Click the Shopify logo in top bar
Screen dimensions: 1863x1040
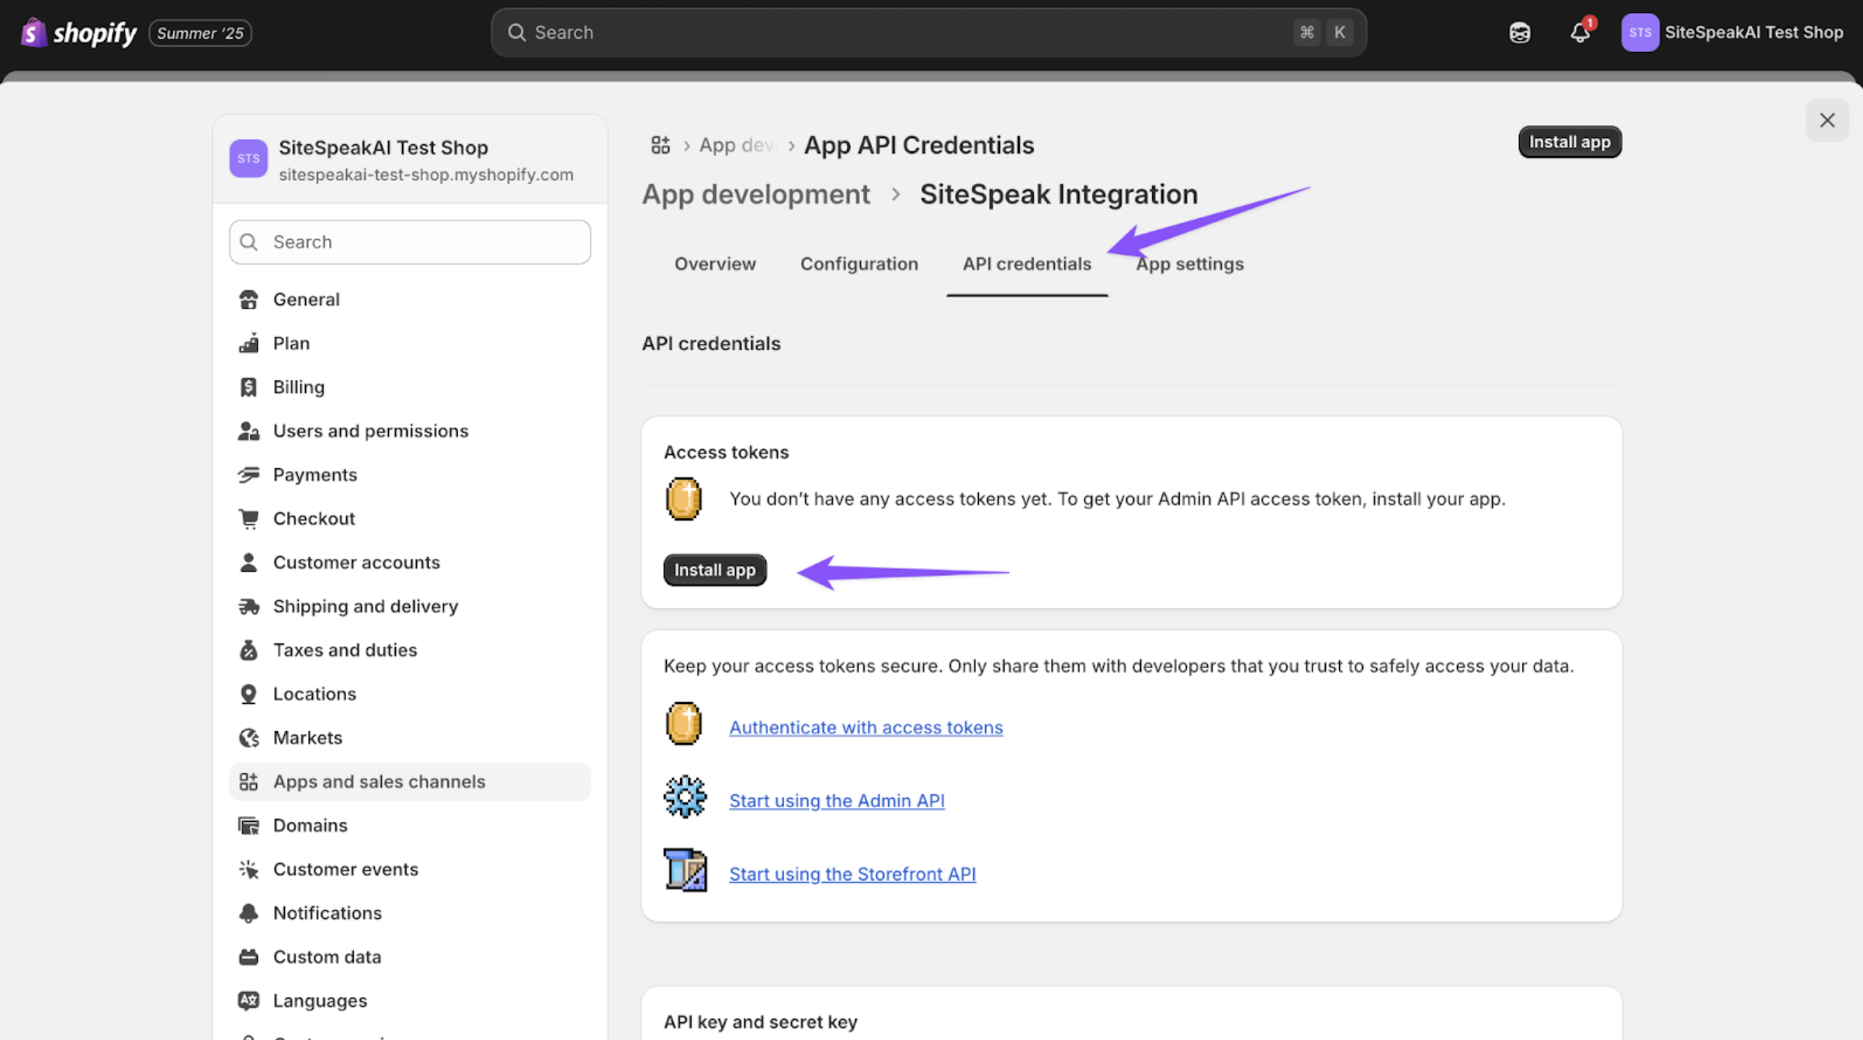pos(78,33)
